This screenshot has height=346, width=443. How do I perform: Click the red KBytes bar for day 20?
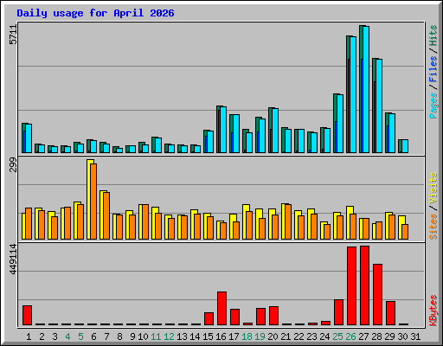tap(273, 316)
